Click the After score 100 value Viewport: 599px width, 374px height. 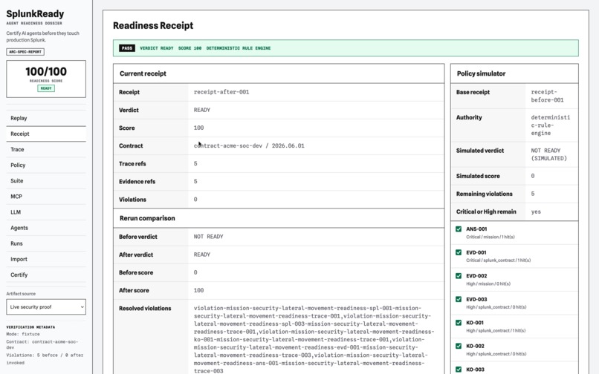[198, 290]
